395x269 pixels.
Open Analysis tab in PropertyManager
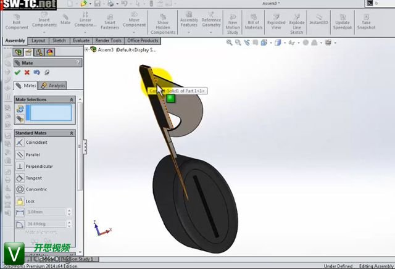[53, 85]
